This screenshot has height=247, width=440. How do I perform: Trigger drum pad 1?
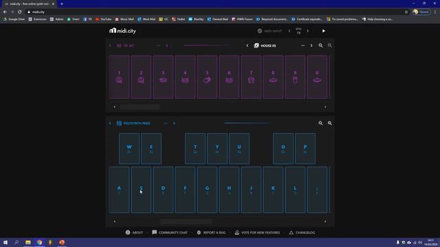click(119, 77)
